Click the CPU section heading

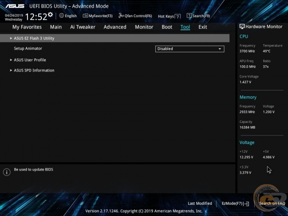pos(244,36)
